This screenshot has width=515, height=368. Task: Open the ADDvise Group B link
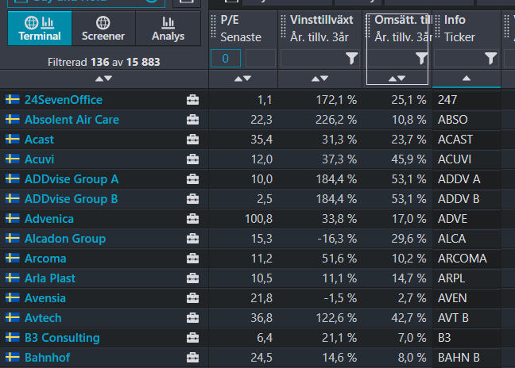(71, 199)
